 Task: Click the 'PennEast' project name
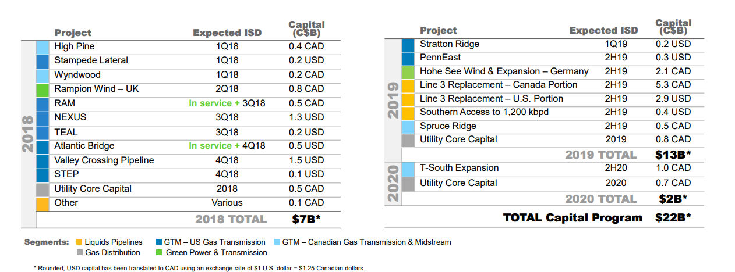coord(440,58)
